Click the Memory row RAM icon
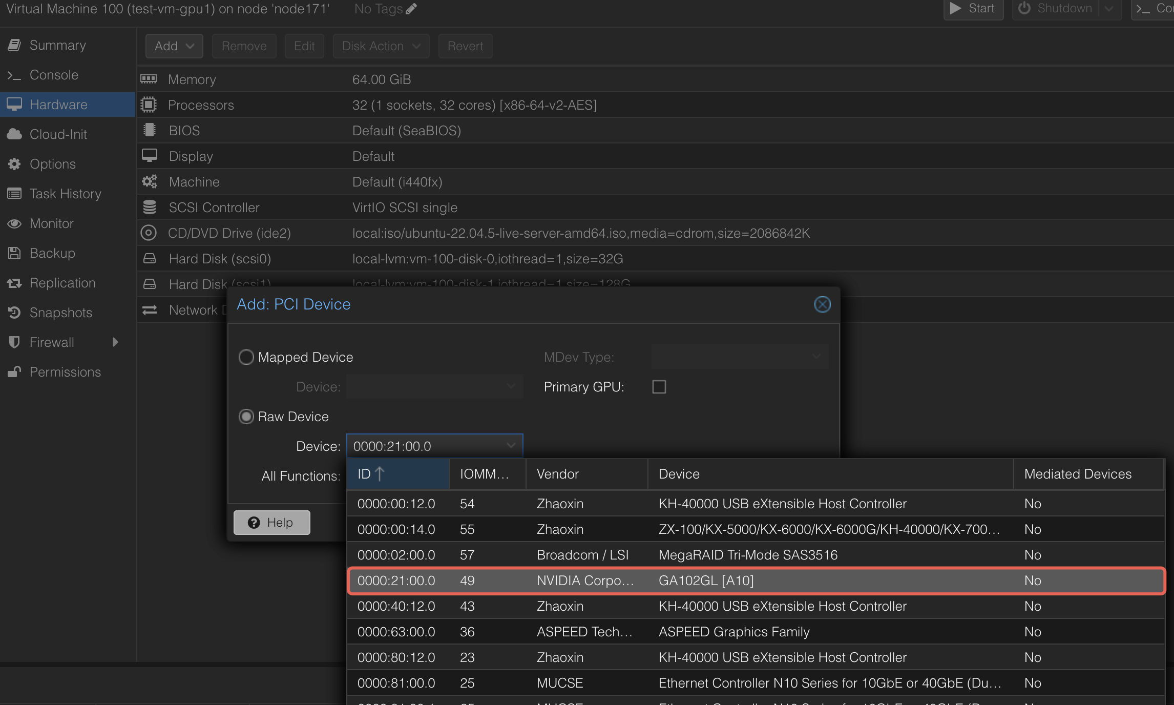This screenshot has height=705, width=1174. pos(149,79)
